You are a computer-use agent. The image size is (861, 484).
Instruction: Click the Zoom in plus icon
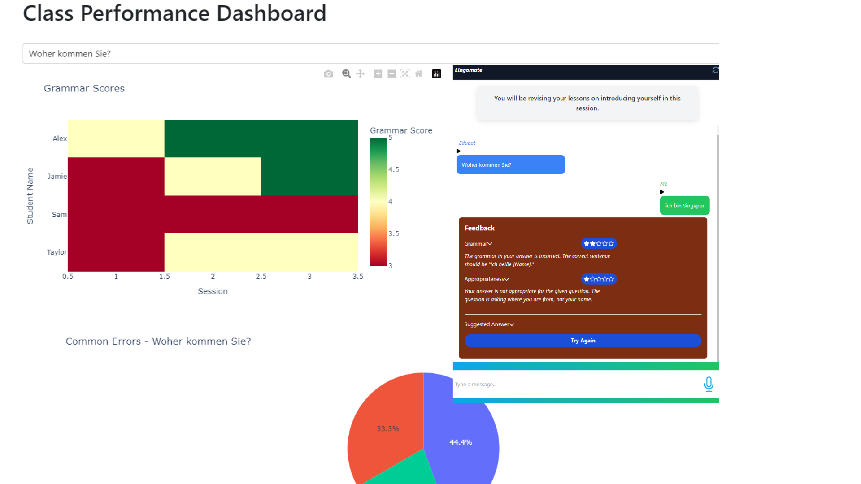(x=378, y=74)
